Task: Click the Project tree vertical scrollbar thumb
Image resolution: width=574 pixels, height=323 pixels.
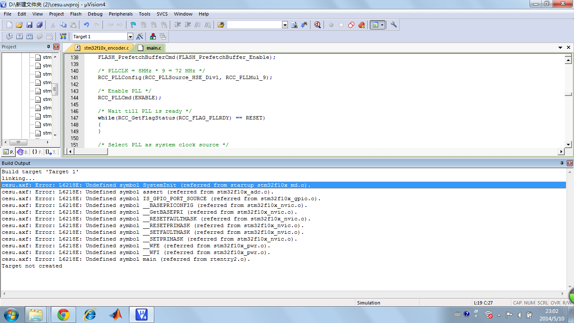Action: click(55, 89)
